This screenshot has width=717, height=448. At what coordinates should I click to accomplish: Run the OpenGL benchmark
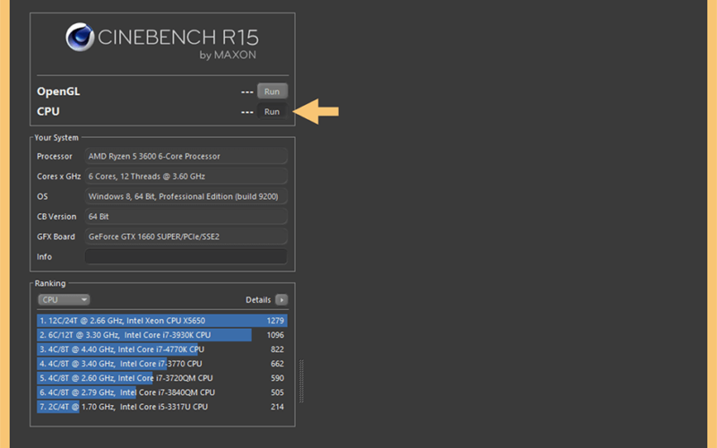tap(272, 91)
